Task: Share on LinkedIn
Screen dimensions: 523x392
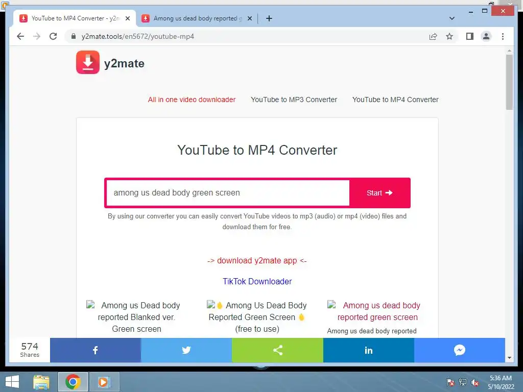Action: [x=369, y=350]
